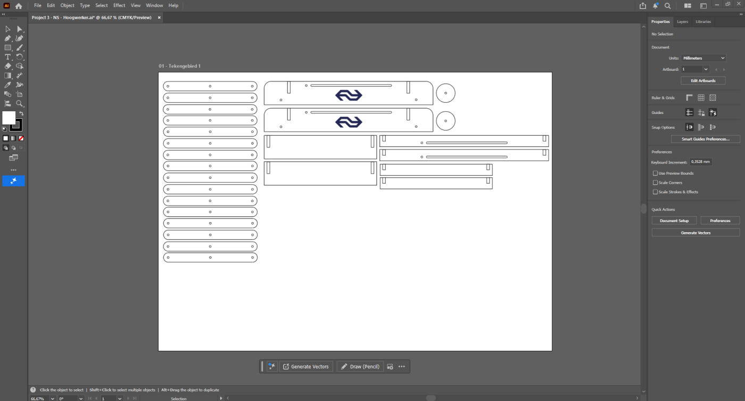Image resolution: width=745 pixels, height=401 pixels.
Task: Open the Units Millimeters dropdown
Action: (703, 58)
